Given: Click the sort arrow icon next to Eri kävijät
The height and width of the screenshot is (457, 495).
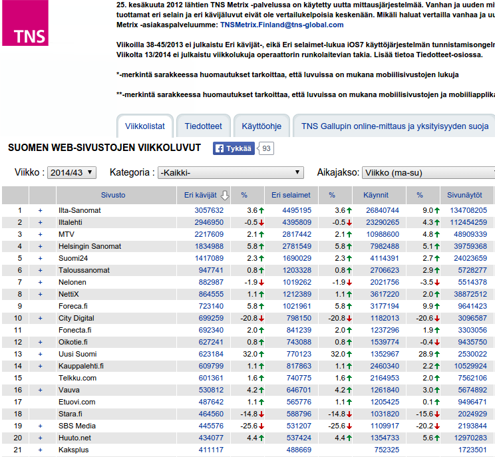Looking at the screenshot, I should 225,196.
